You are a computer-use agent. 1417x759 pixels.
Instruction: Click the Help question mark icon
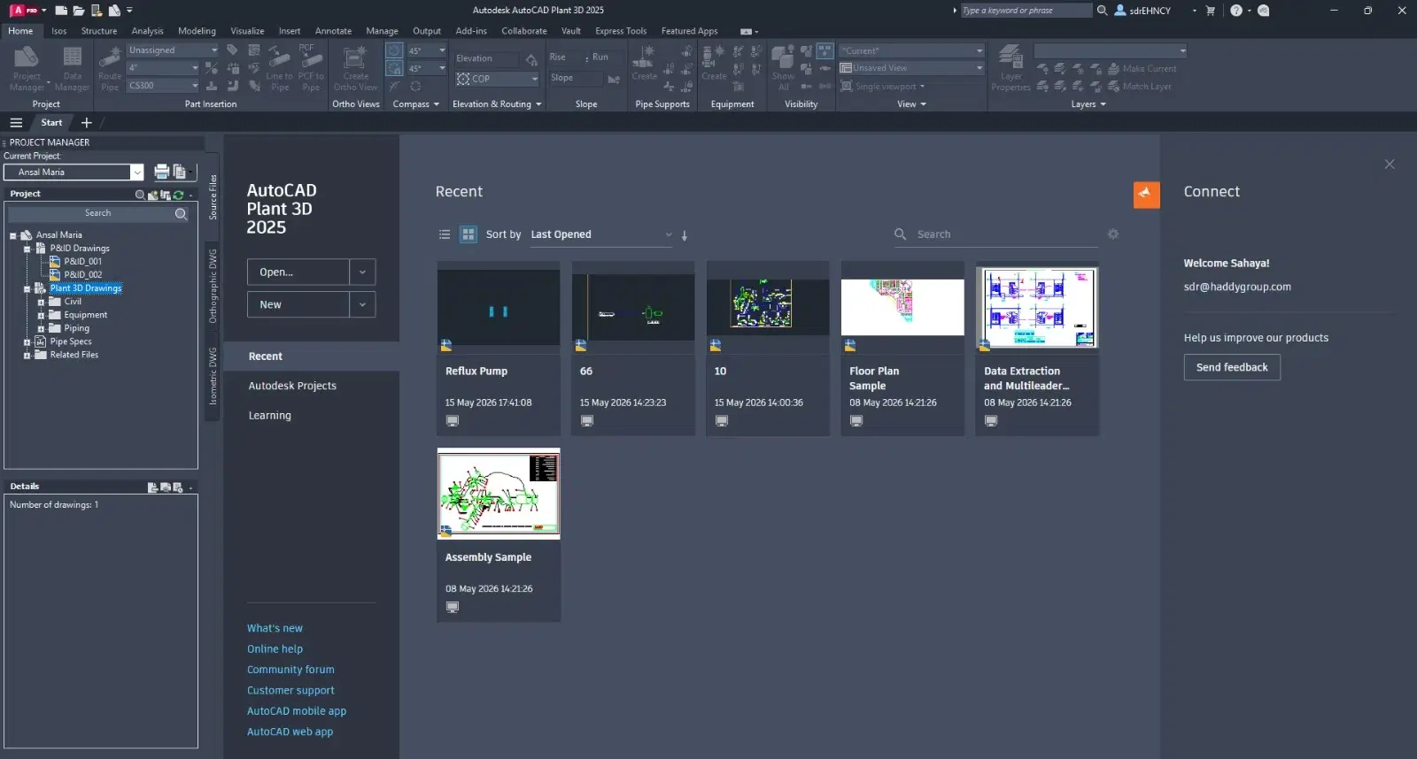pyautogui.click(x=1236, y=11)
